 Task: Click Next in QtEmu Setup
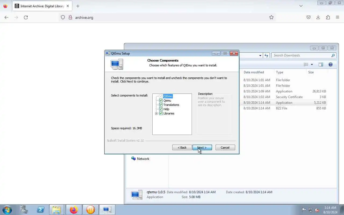click(x=202, y=148)
